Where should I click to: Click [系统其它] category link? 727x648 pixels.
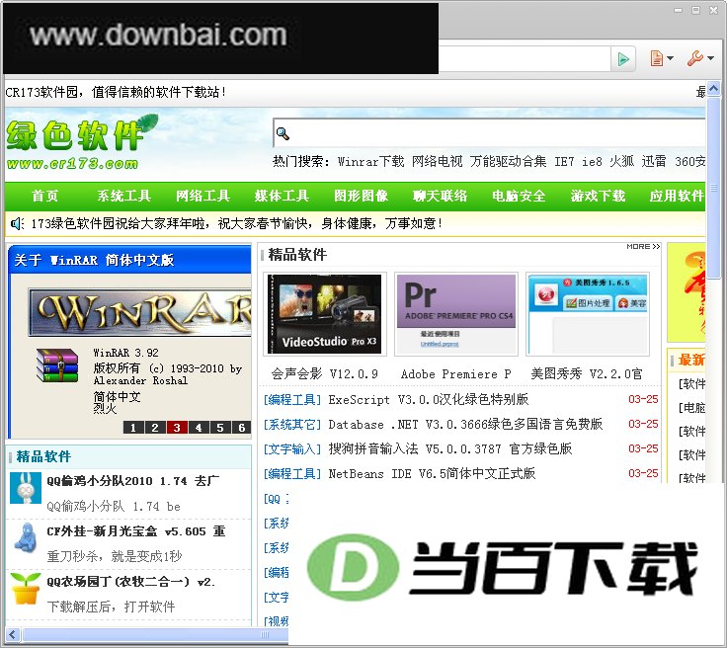292,425
